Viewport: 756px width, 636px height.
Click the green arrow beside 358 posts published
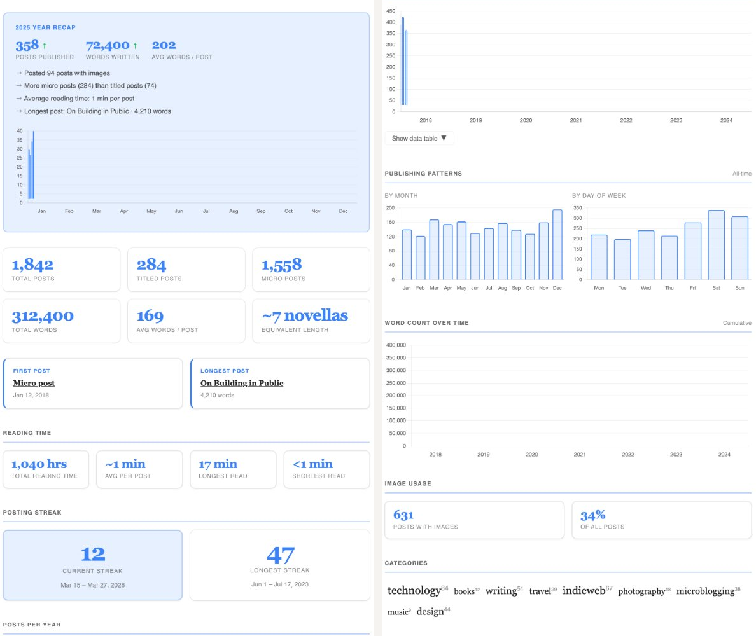click(x=45, y=46)
